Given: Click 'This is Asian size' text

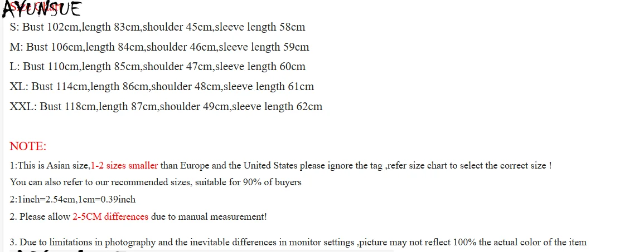Looking at the screenshot, I should pyautogui.click(x=52, y=166).
